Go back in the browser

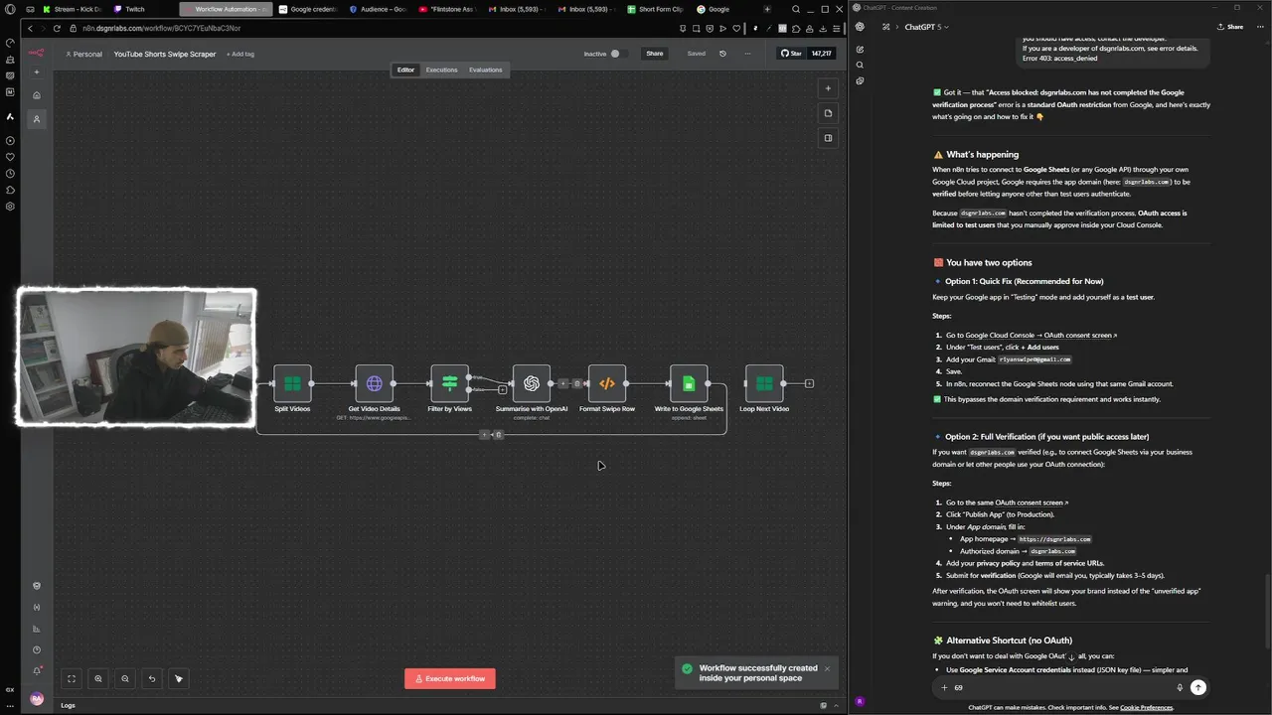click(x=30, y=28)
